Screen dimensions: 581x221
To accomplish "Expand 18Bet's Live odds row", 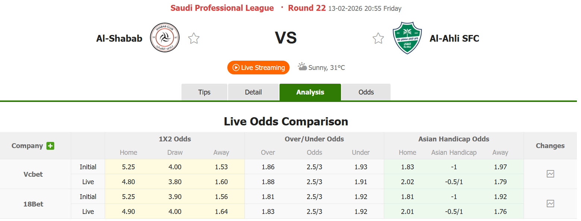I will pyautogui.click(x=88, y=211).
